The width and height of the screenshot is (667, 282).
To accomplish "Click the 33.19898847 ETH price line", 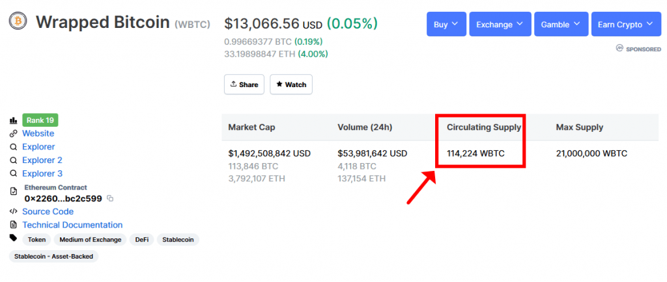I will [x=260, y=54].
